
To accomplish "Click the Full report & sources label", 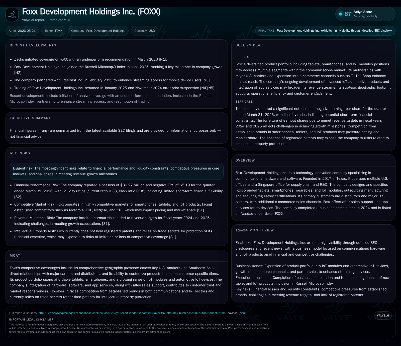I will click(23, 313).
